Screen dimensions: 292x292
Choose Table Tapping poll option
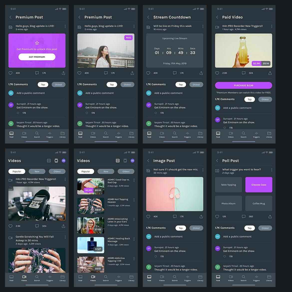229,185
